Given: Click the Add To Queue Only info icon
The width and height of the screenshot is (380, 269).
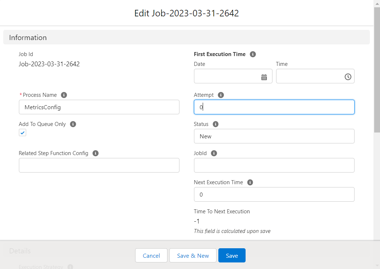Looking at the screenshot, I should coord(73,124).
